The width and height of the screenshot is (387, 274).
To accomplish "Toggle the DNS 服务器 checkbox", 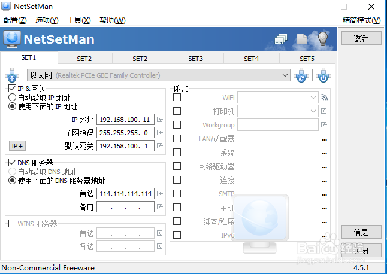I will [x=13, y=162].
